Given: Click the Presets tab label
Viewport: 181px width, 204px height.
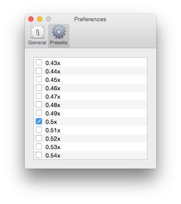Looking at the screenshot, I should 59,42.
